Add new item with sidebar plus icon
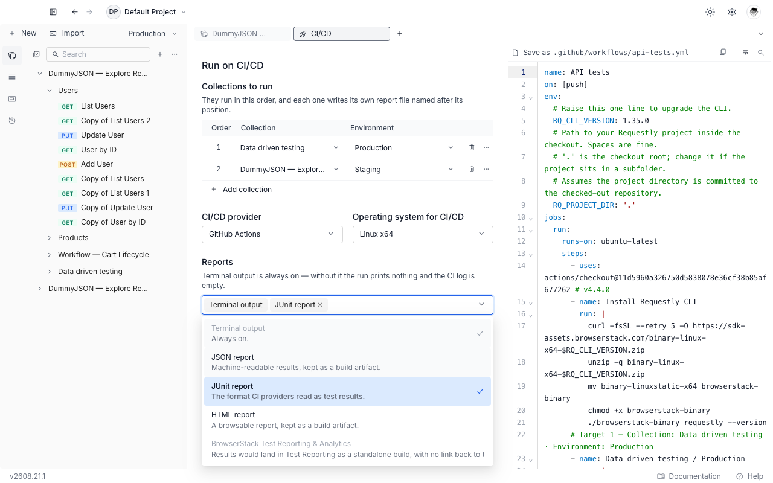 pyautogui.click(x=160, y=54)
